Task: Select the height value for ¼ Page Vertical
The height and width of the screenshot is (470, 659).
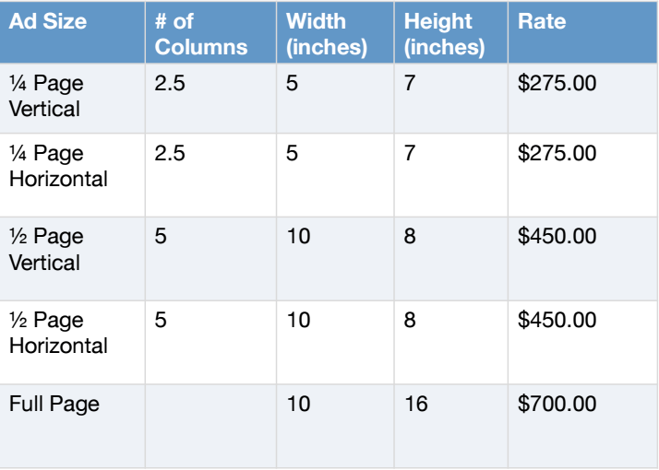Action: pyautogui.click(x=410, y=84)
